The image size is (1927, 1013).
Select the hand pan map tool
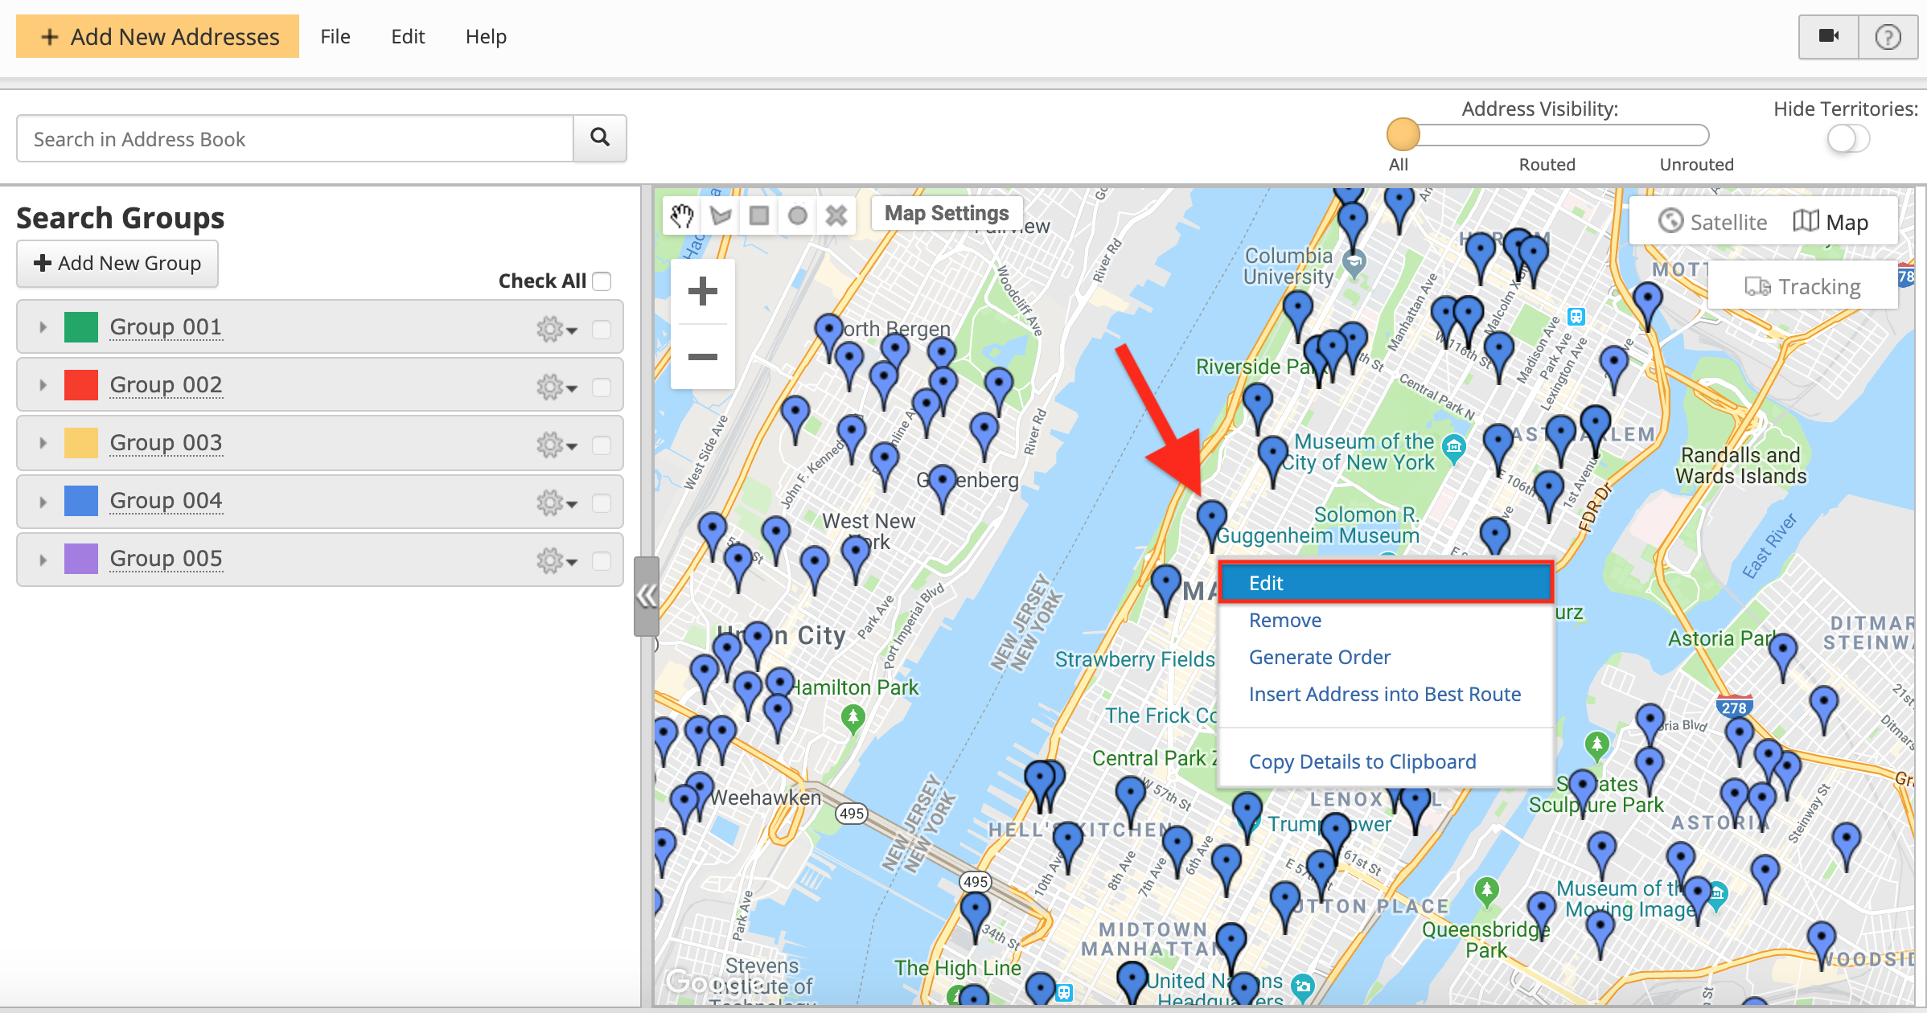tap(682, 215)
